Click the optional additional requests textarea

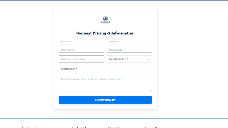pyautogui.click(x=105, y=83)
